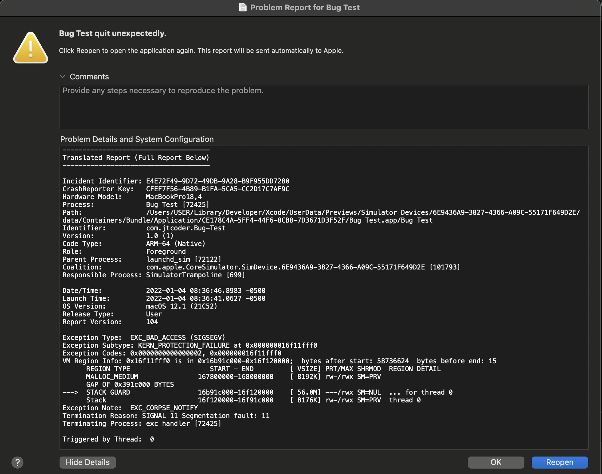
Task: Click the 'Problem Report for Bug Test' window title
Action: coord(305,8)
